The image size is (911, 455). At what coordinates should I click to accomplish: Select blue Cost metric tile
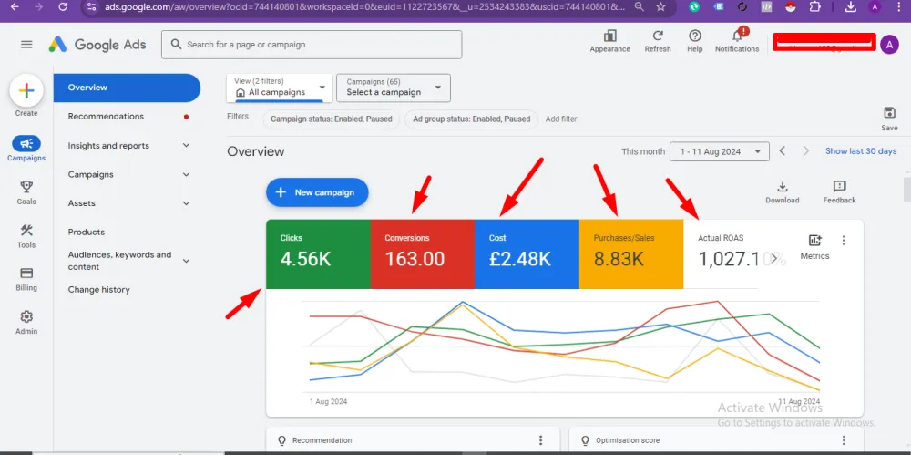tap(527, 253)
